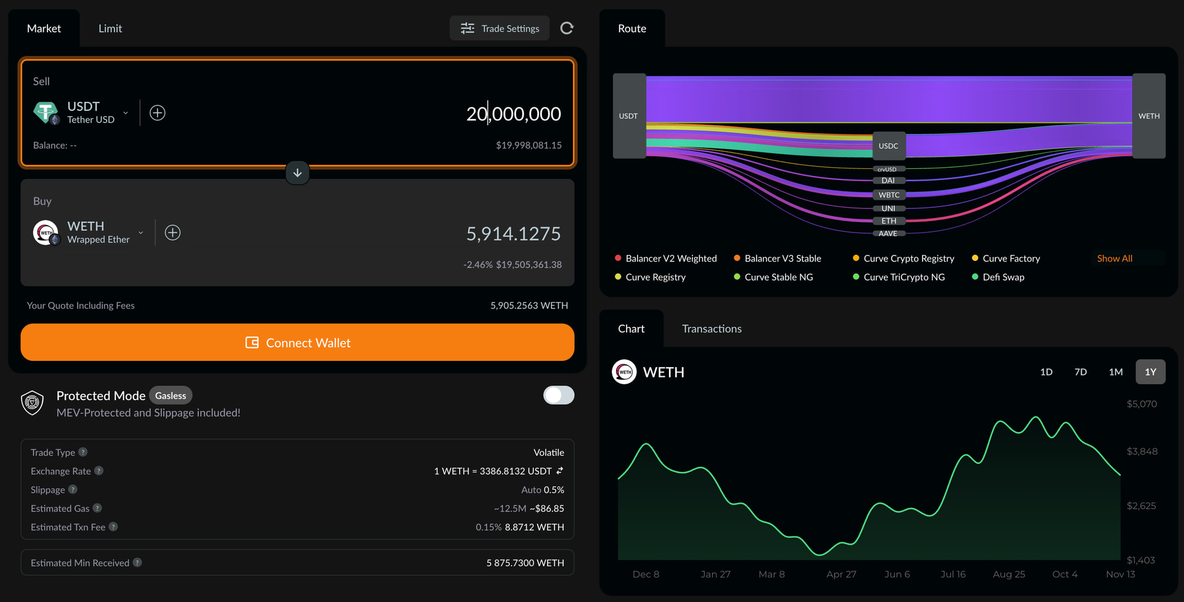Click the -2.46% $19,505,361.38 buy value

(x=512, y=265)
